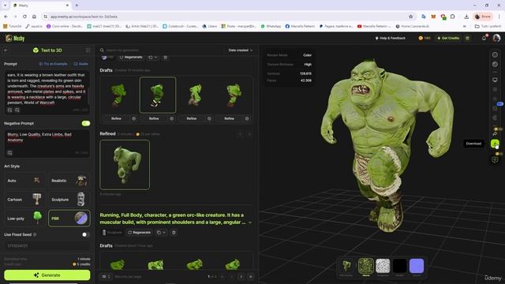Click the feedback icon below the Download button

[495, 159]
